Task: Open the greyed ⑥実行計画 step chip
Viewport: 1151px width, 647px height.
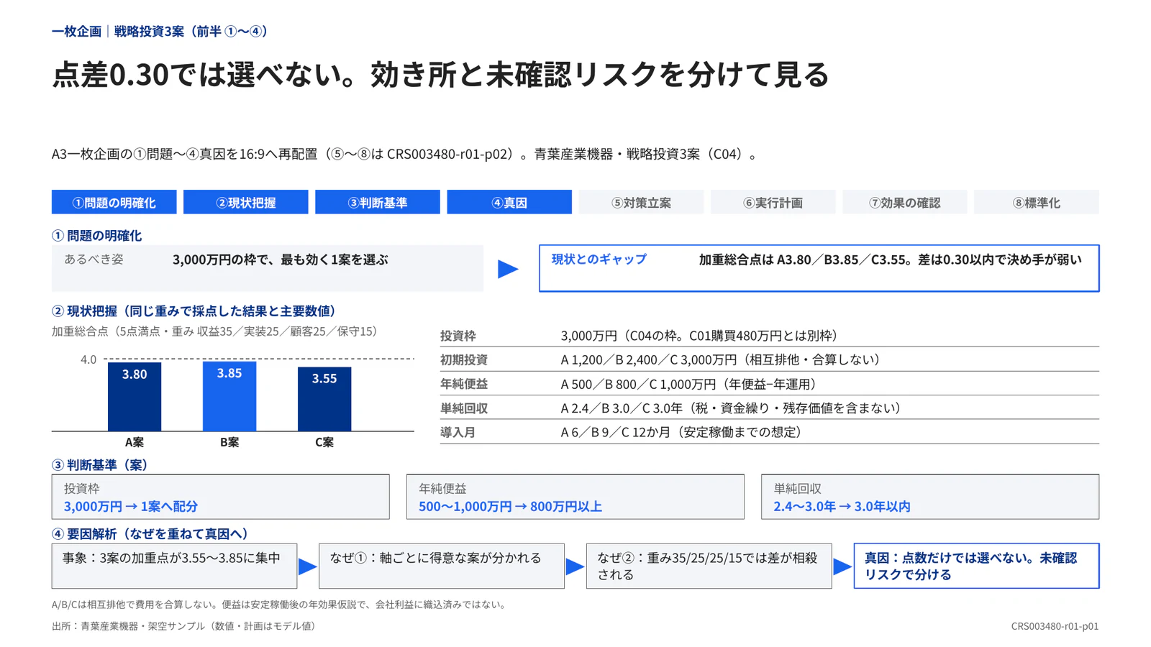Action: [773, 202]
